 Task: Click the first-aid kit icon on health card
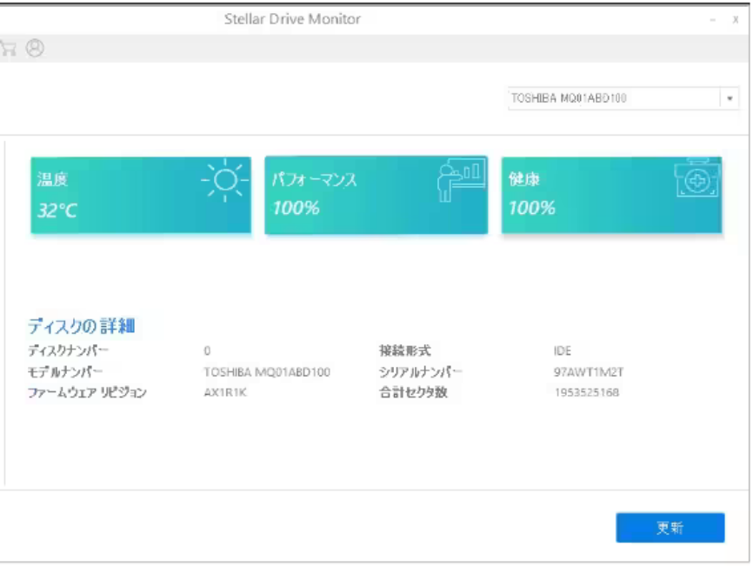[x=697, y=180]
